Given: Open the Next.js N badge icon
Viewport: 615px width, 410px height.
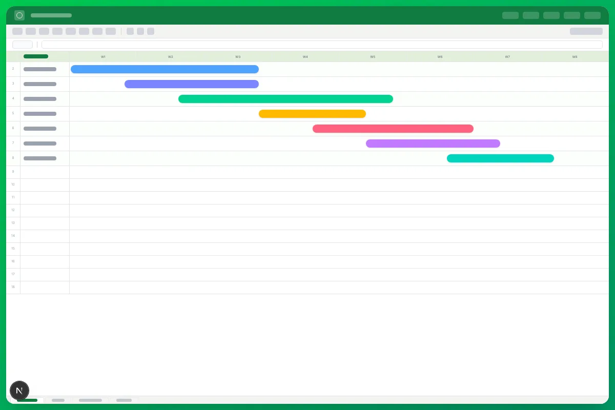Looking at the screenshot, I should [x=19, y=391].
